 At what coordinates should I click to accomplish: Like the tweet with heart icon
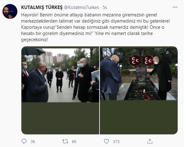(x=106, y=141)
